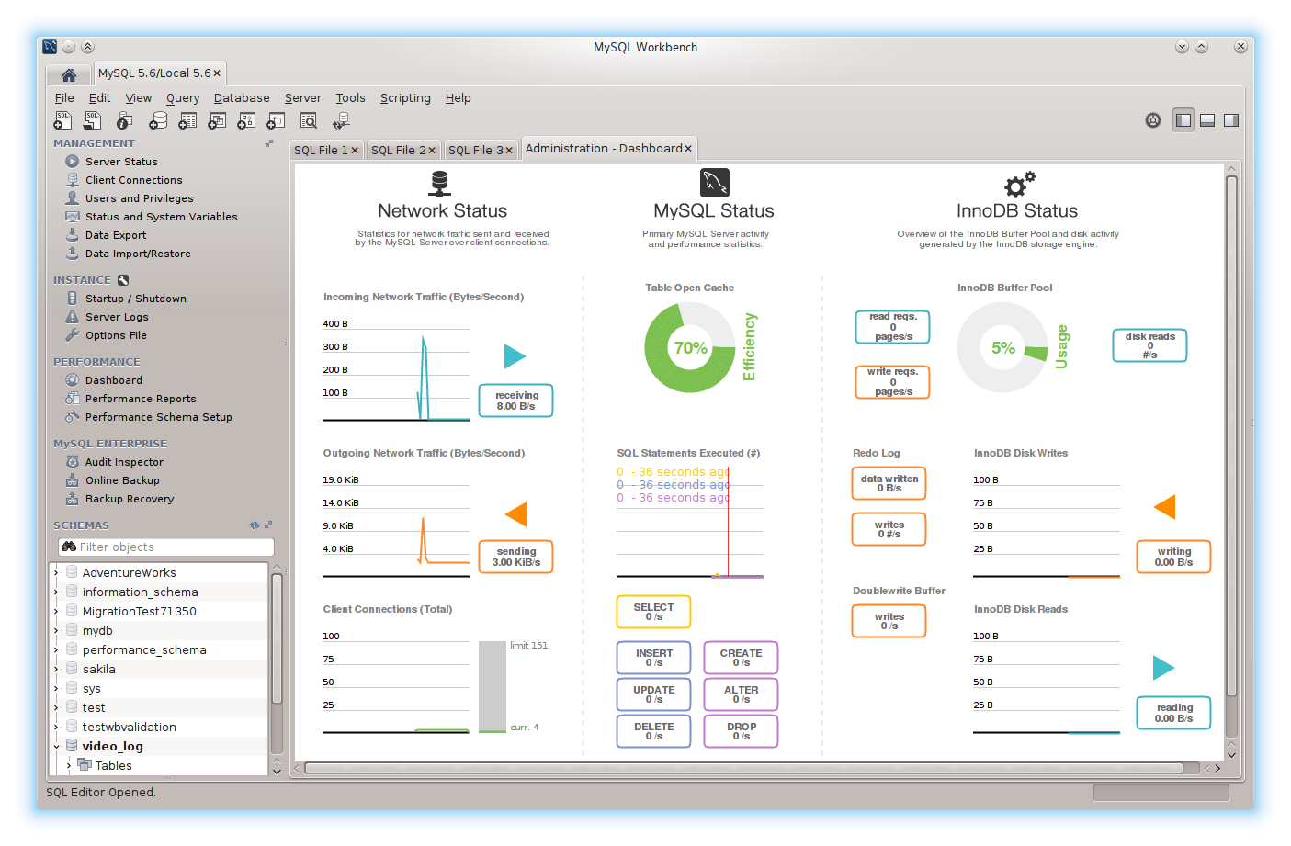The image size is (1291, 846).
Task: Click the create new schema icon
Action: coord(158,120)
